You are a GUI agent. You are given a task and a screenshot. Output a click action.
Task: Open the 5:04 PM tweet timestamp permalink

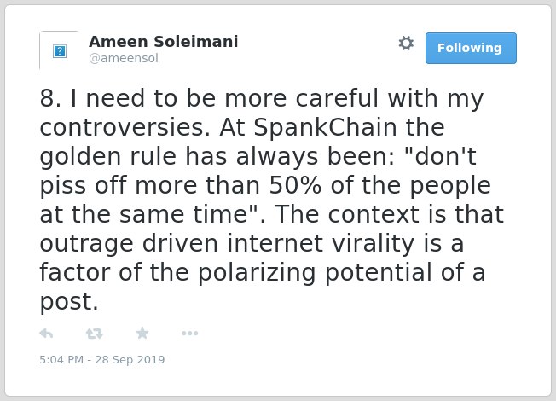(x=61, y=359)
